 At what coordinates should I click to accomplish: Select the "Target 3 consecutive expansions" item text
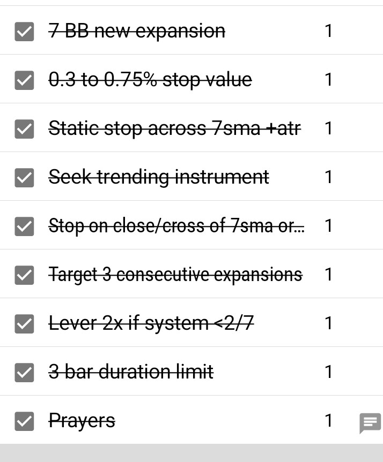point(175,275)
